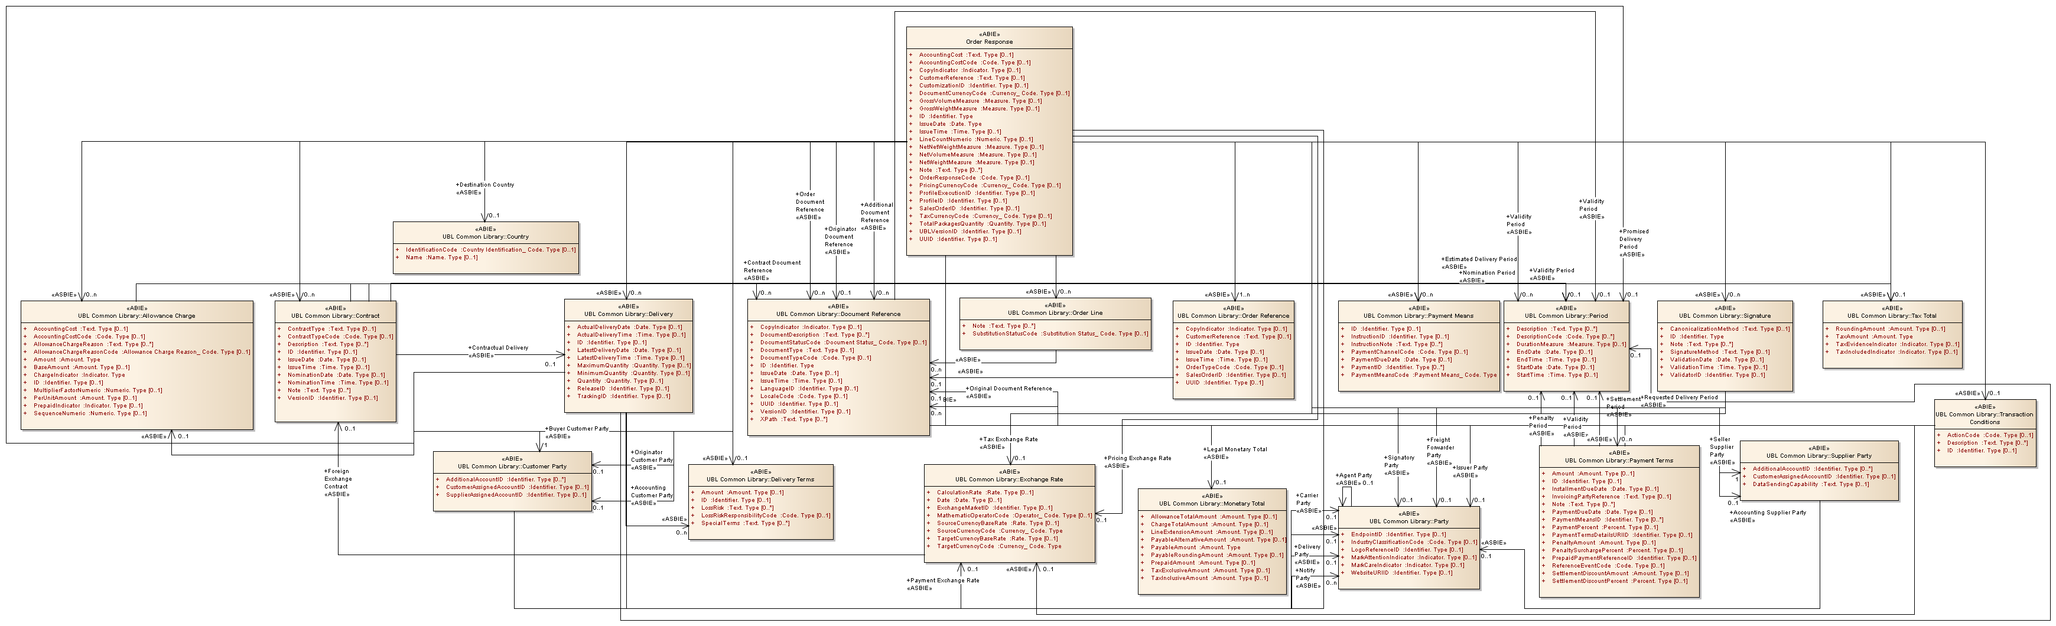Select the Order Line class title
Screen dimensions: 2056x626
pyautogui.click(x=1055, y=312)
